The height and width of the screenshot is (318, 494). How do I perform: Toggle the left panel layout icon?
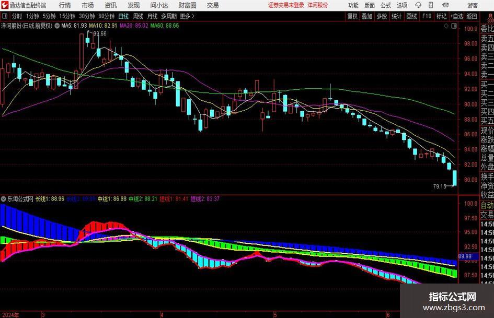pos(4,16)
